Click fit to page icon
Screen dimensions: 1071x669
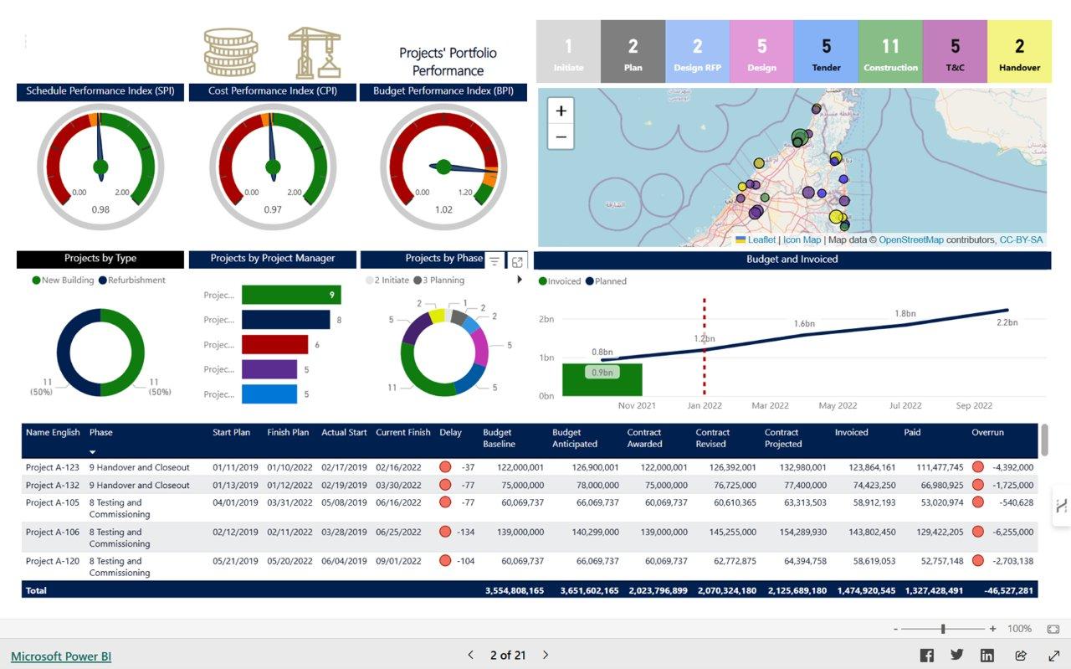pyautogui.click(x=1053, y=629)
